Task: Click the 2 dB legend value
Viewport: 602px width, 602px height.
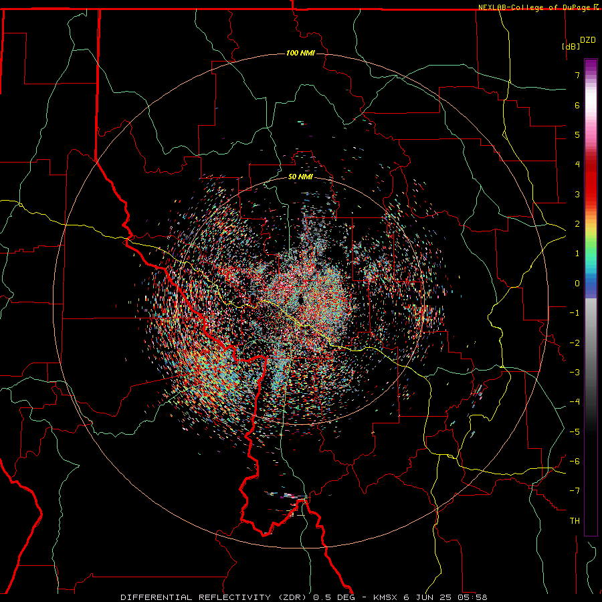Action: (x=577, y=224)
